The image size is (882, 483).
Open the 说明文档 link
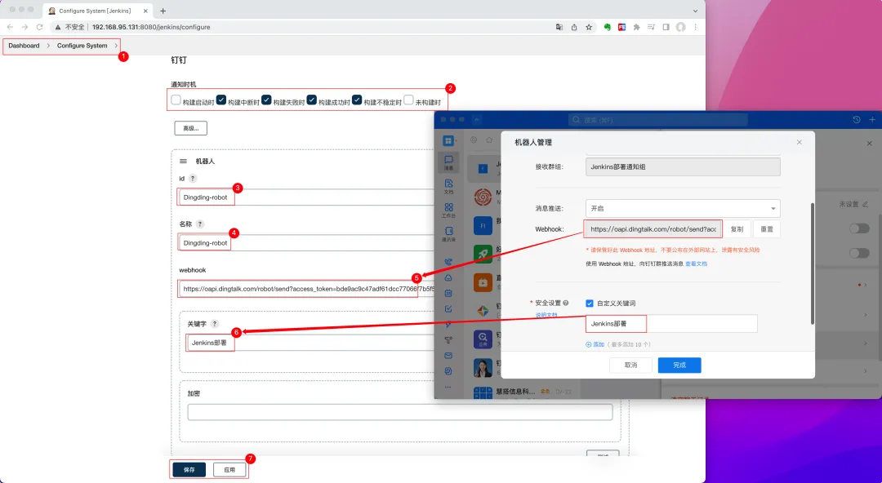[x=546, y=315]
